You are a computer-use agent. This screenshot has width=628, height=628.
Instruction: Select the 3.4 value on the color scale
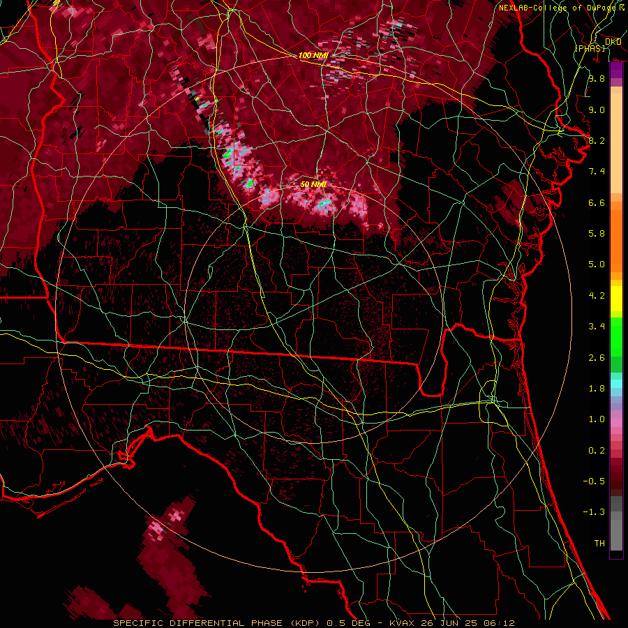point(597,327)
